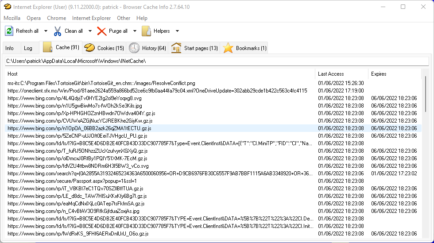Viewport: 434px width, 243px height.
Task: Select the secure/Passport.aspx row
Action: coord(213,181)
